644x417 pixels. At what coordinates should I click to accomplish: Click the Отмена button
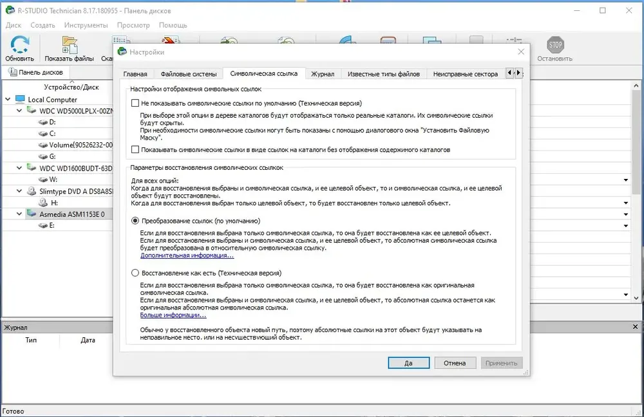coord(455,363)
